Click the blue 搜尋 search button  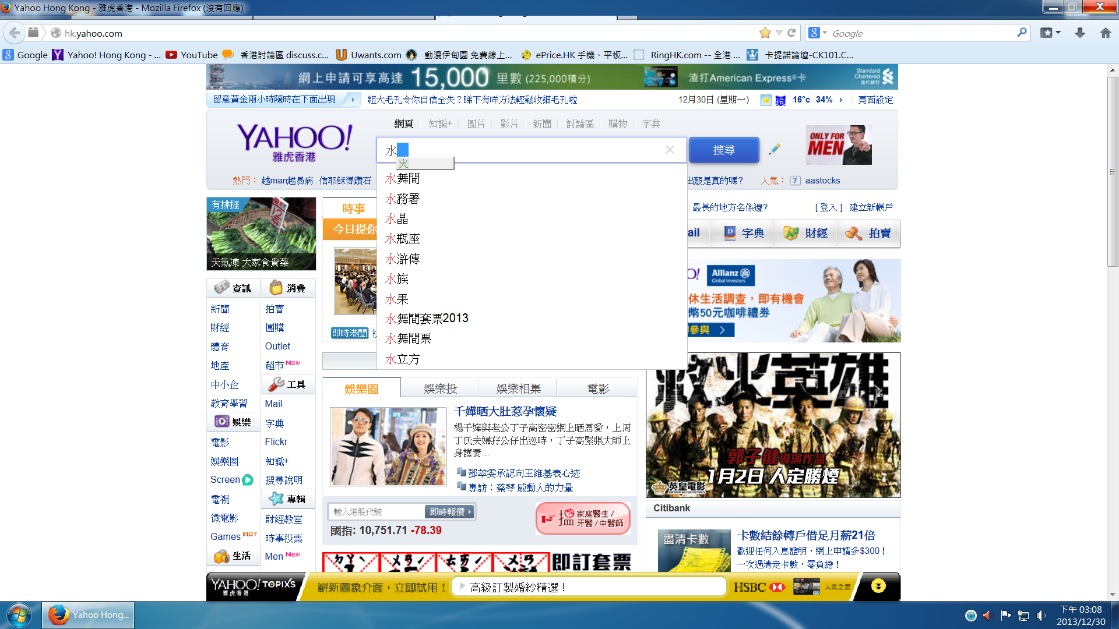coord(724,150)
